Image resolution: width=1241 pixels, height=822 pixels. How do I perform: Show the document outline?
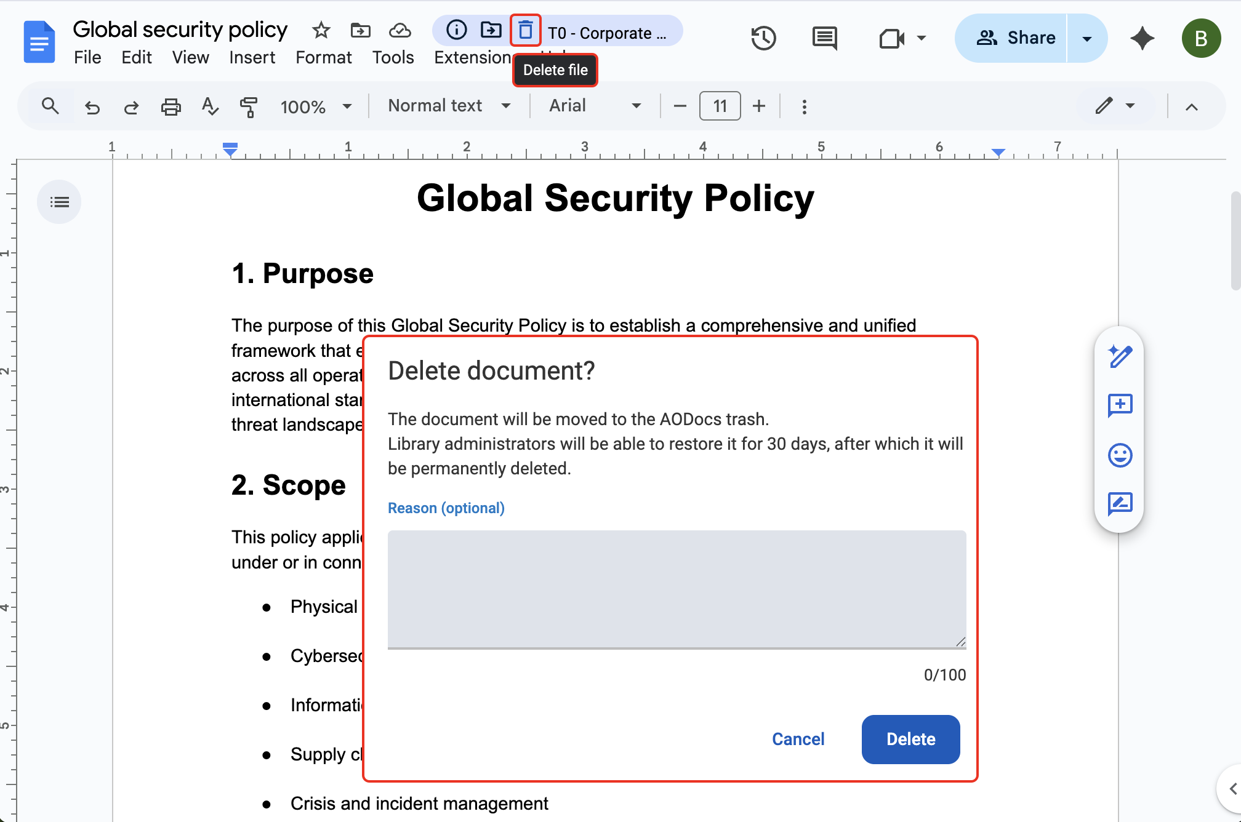59,202
